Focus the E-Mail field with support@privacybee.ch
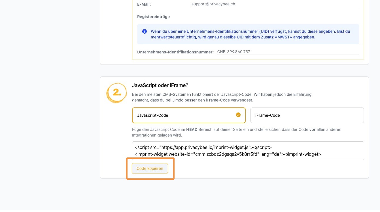380x212 pixels. tap(275, 4)
